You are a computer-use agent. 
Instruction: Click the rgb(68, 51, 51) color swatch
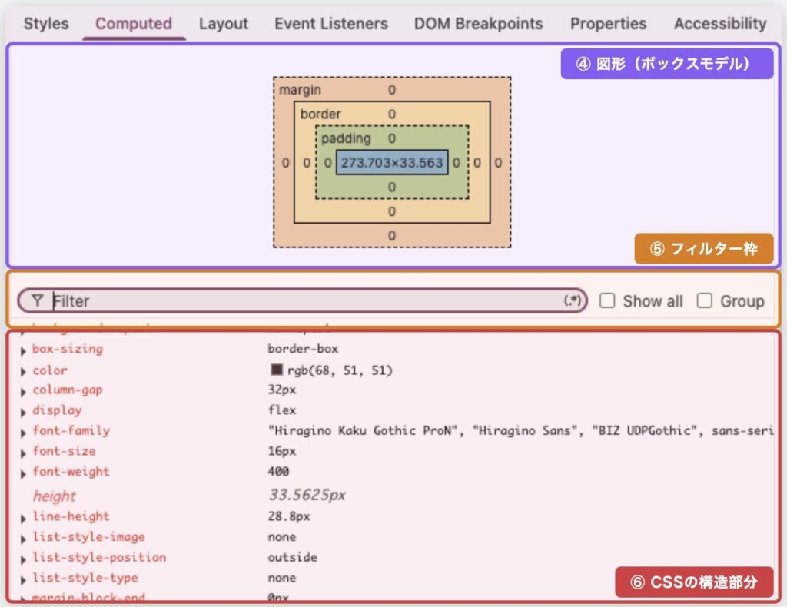pos(277,370)
